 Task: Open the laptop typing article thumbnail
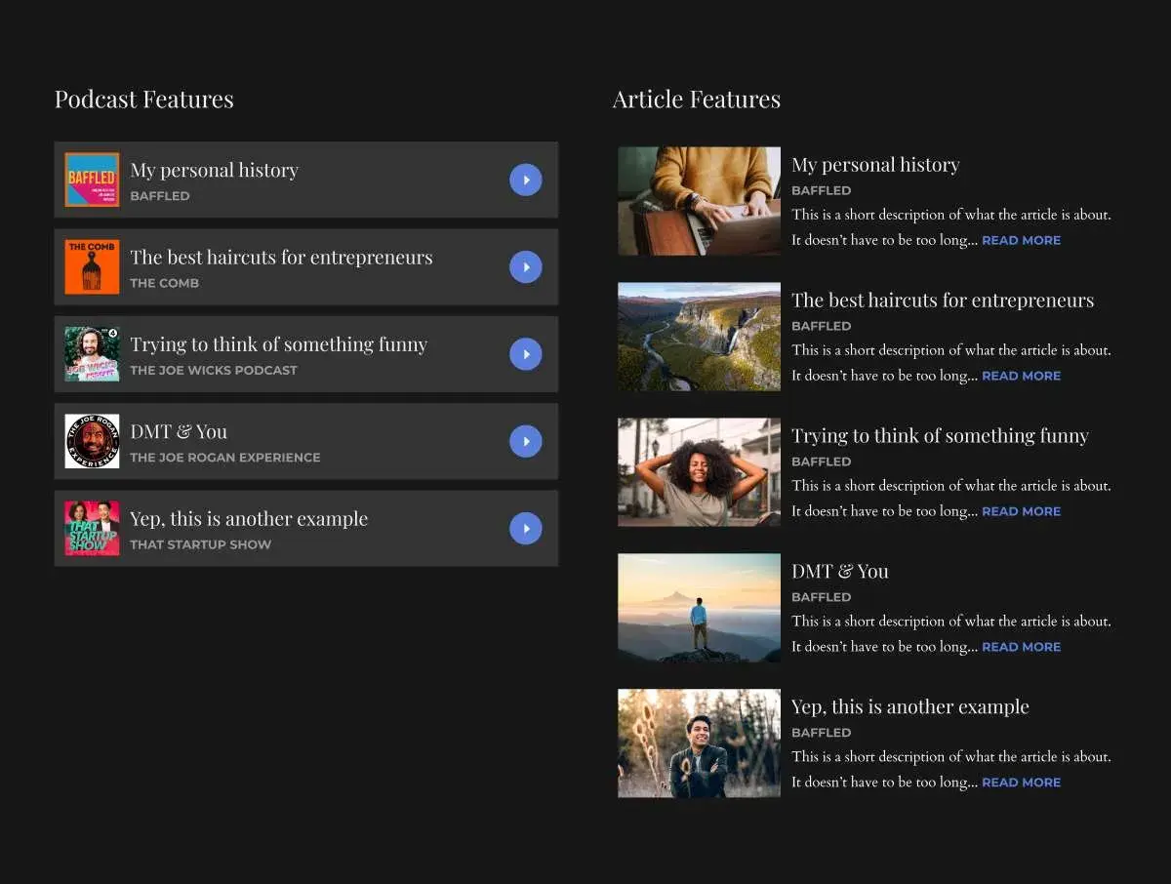(x=699, y=201)
